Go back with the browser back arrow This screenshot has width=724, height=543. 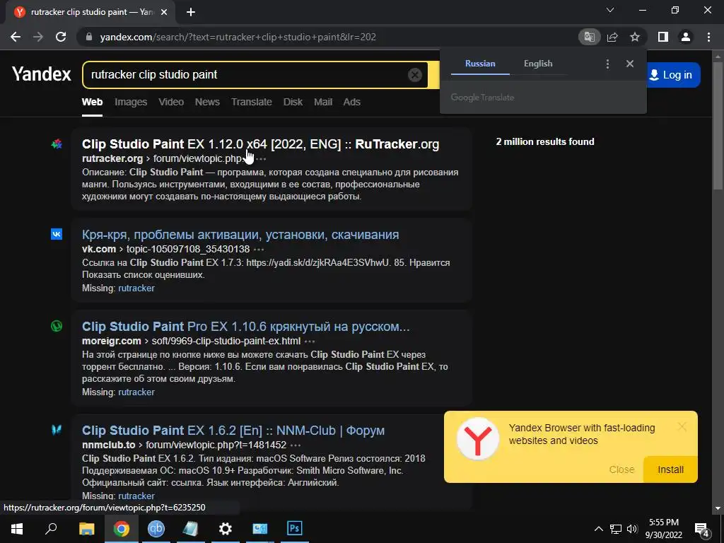point(16,37)
